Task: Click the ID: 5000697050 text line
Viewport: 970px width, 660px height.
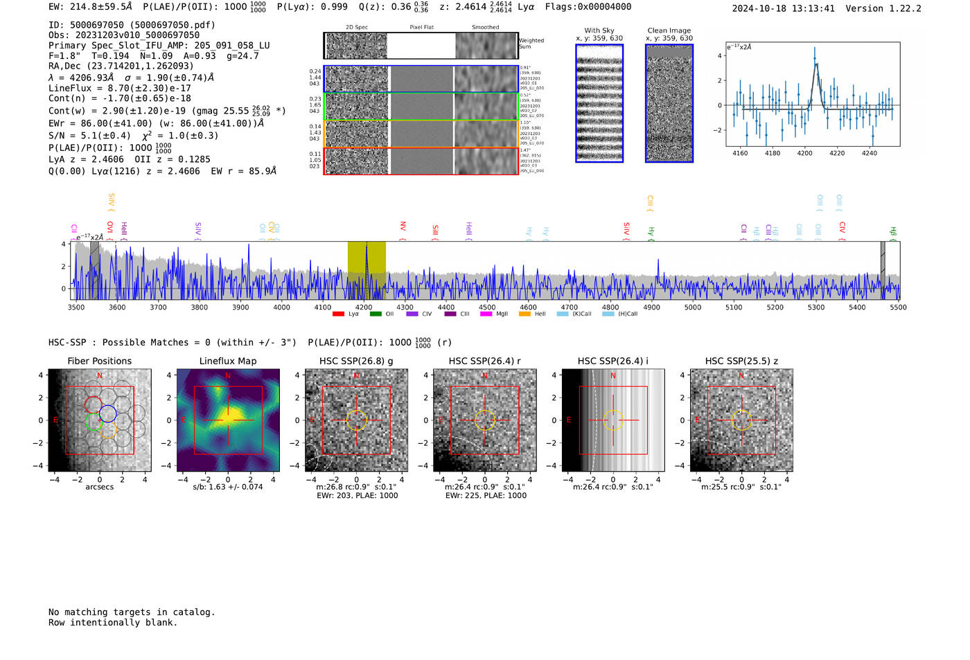Action: coord(132,25)
